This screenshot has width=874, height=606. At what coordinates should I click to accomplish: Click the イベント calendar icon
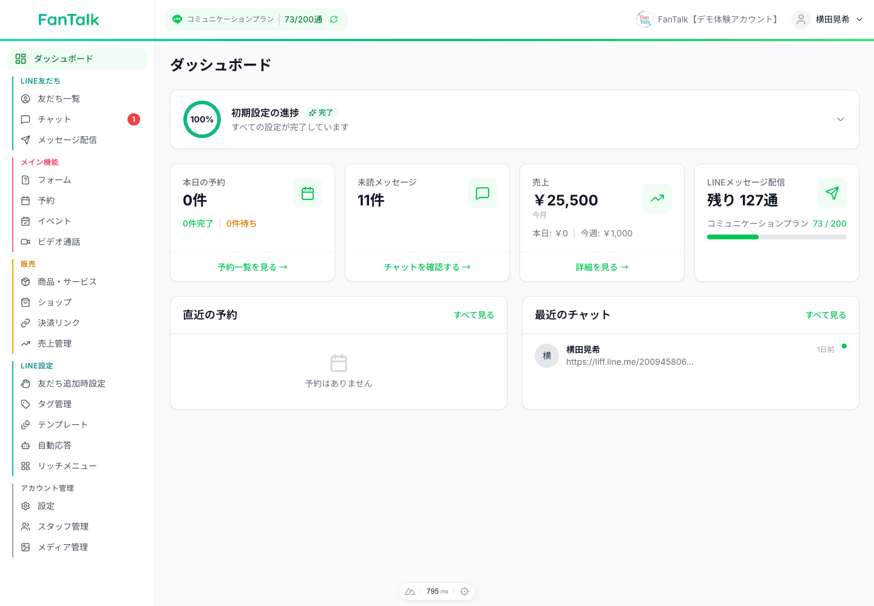click(x=25, y=221)
